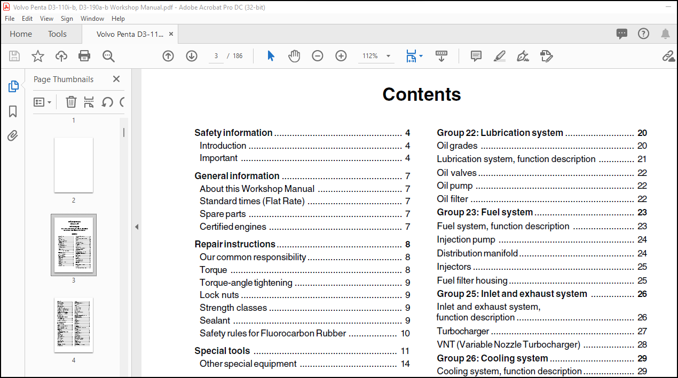This screenshot has height=378, width=678.
Task: Open the Sign document tool
Action: click(x=523, y=56)
